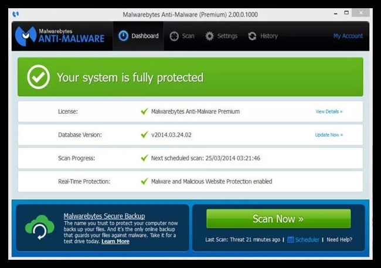Click the Malwarebytes Anti-Malware logo
Screen dimensions: 381x268
click(x=60, y=36)
